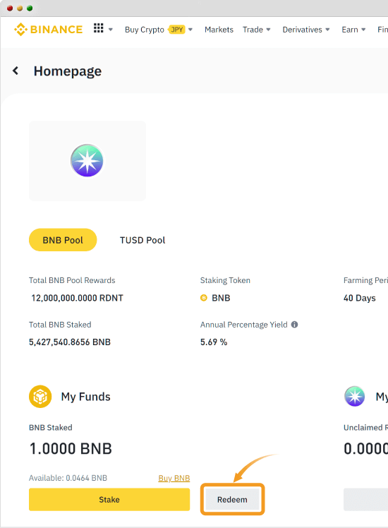Expand the Buy Crypto dropdown arrow
Image resolution: width=388 pixels, height=528 pixels.
pos(190,30)
